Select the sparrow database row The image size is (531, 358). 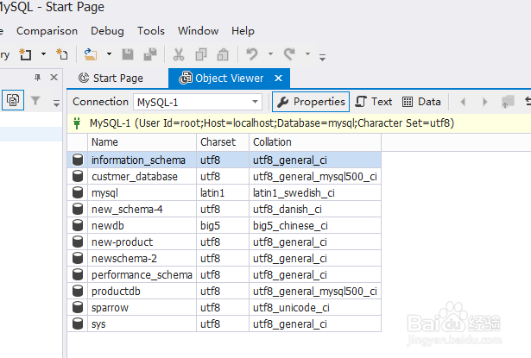pos(224,308)
